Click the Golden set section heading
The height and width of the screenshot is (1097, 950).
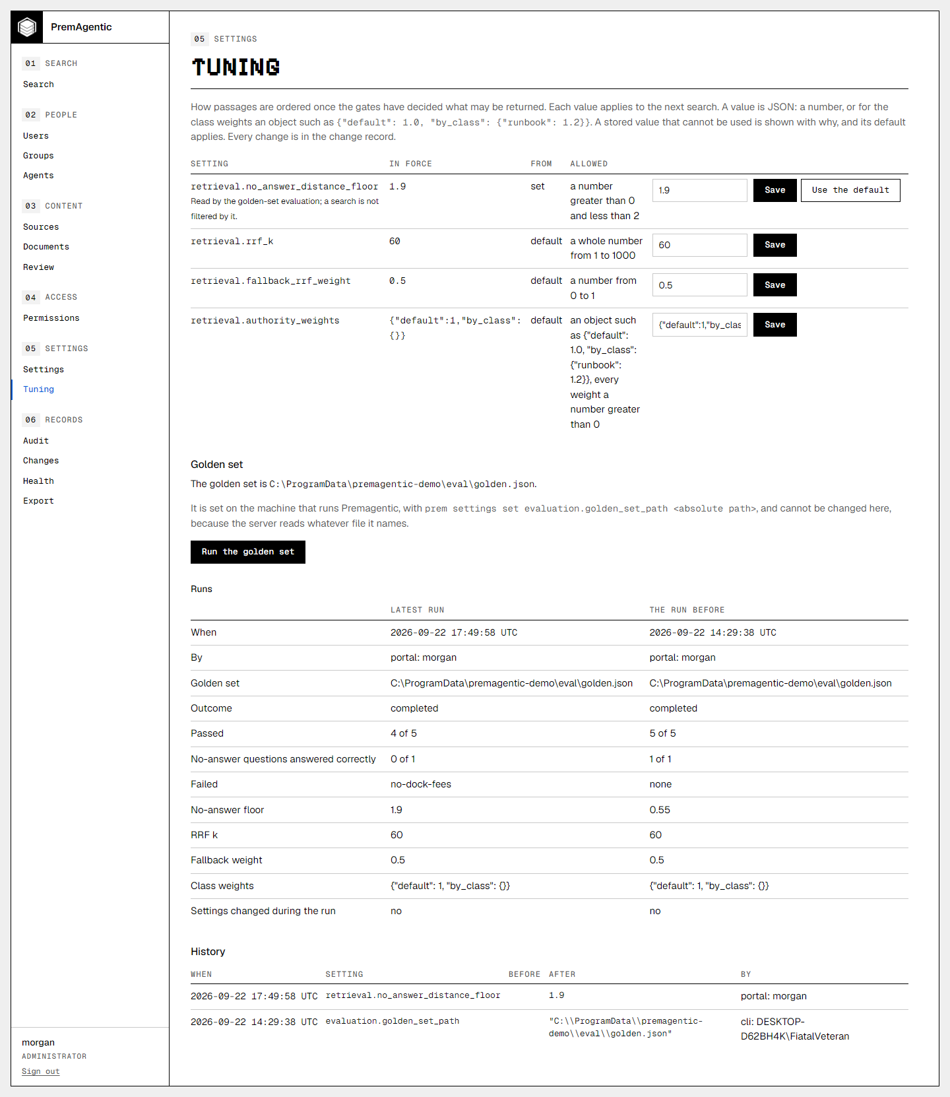point(217,465)
